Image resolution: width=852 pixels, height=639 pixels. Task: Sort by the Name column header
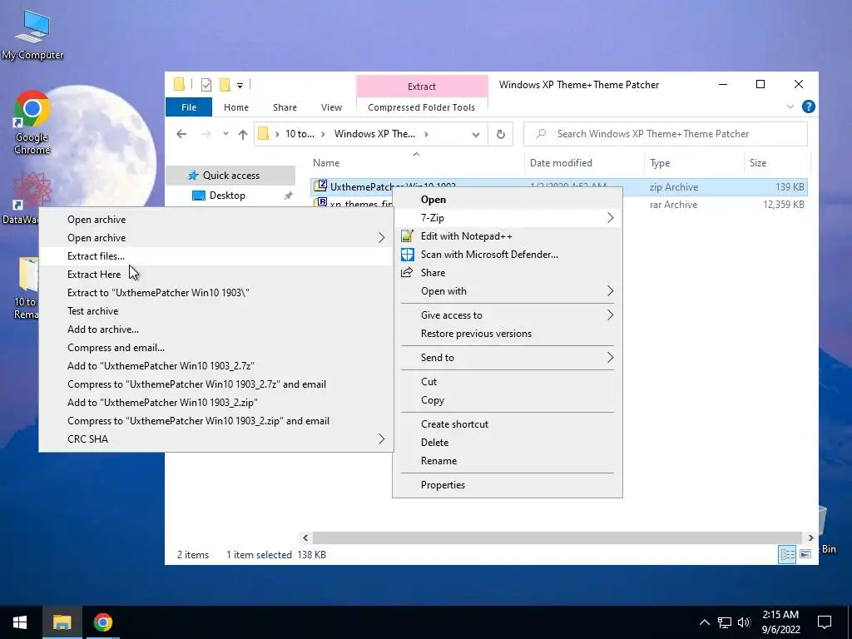[x=418, y=163]
